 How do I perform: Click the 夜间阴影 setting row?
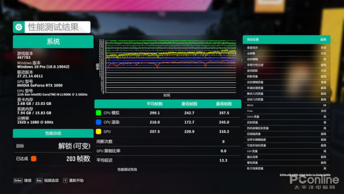pyautogui.click(x=286, y=71)
